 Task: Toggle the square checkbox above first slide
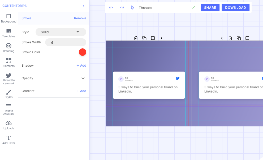tap(153, 38)
